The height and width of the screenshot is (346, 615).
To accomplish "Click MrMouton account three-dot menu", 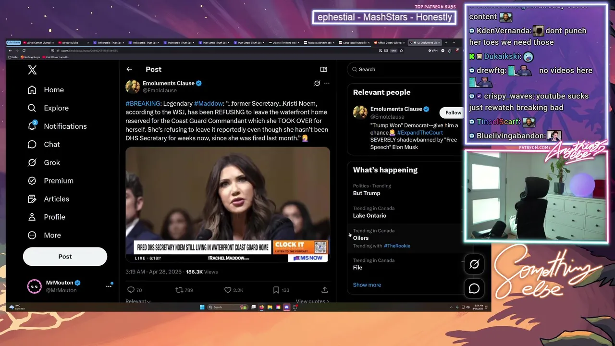I will [x=109, y=286].
